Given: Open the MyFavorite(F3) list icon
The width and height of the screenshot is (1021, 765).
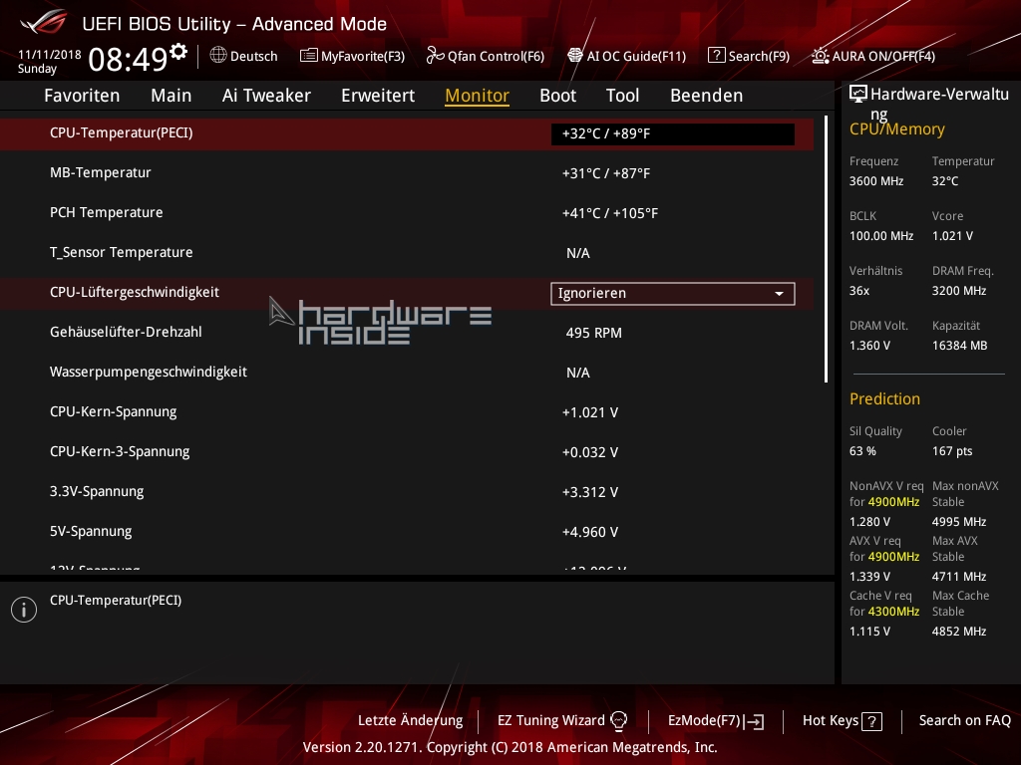Looking at the screenshot, I should tap(309, 56).
